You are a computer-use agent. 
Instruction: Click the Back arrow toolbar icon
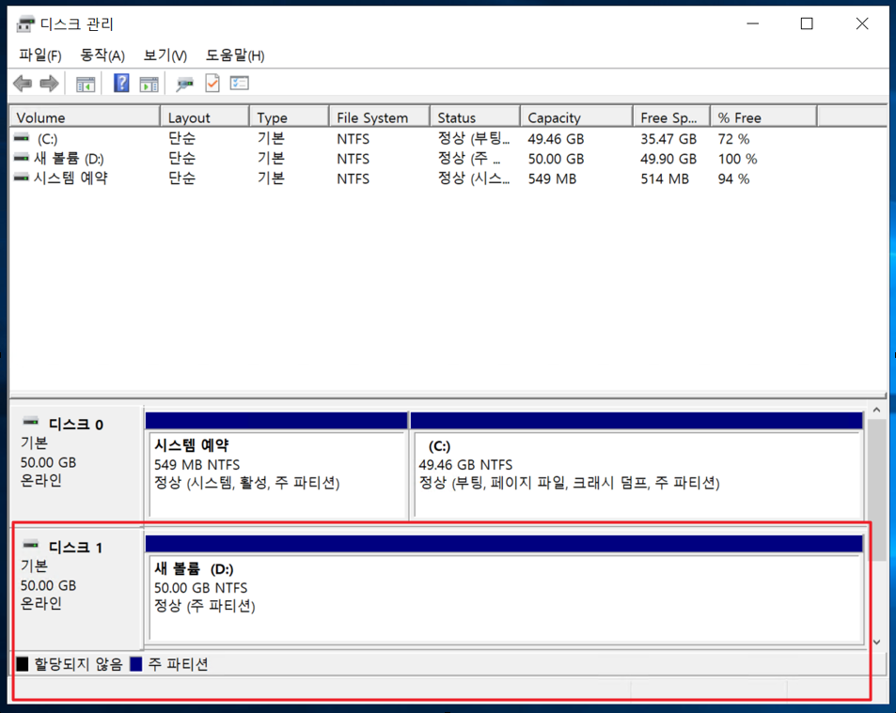[23, 84]
